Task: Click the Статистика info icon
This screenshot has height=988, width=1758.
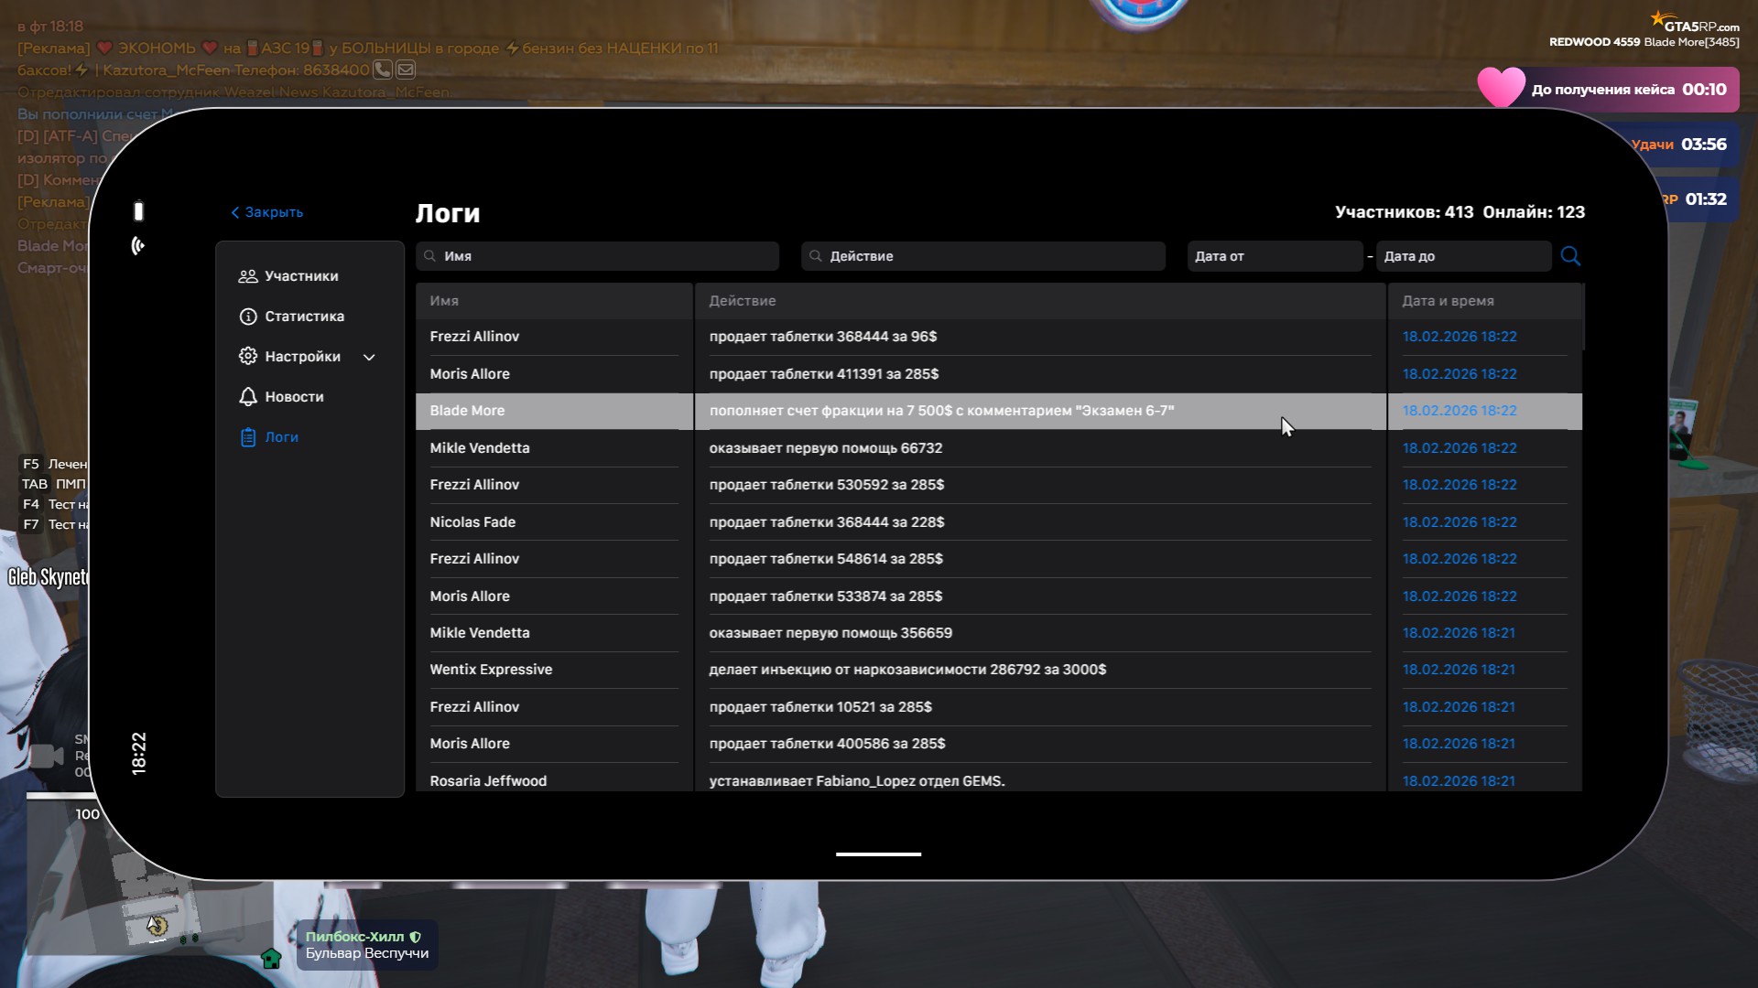Action: (247, 317)
